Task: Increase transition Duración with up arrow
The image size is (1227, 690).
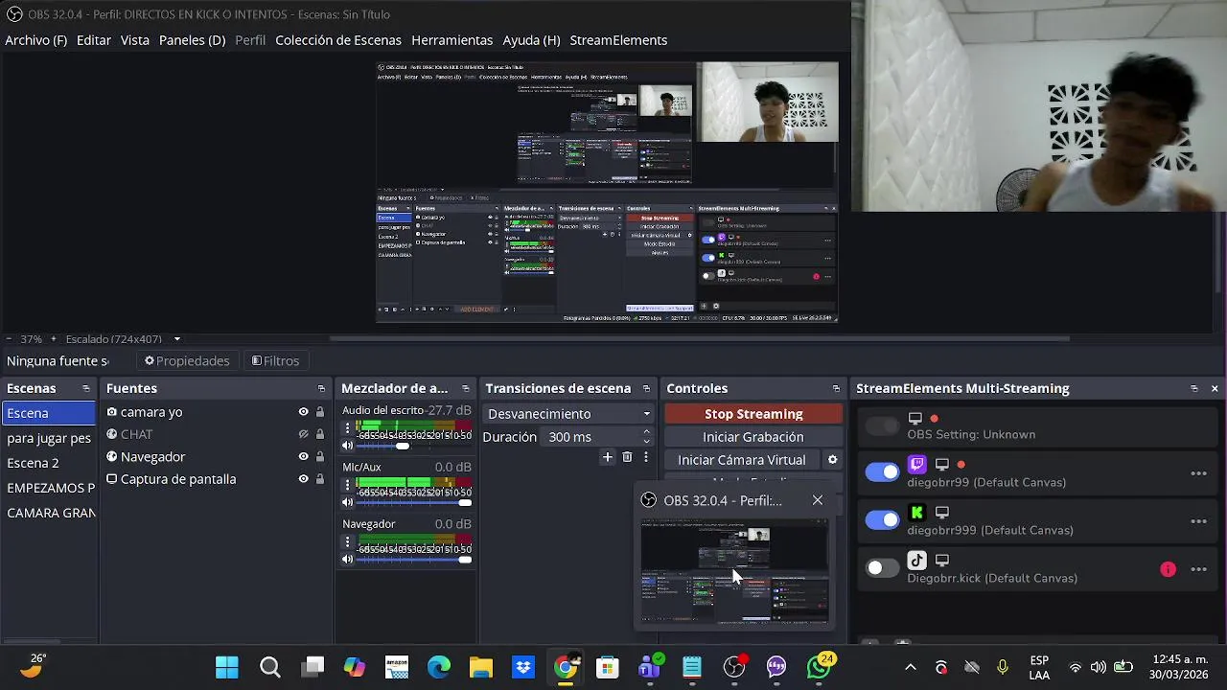Action: click(646, 432)
